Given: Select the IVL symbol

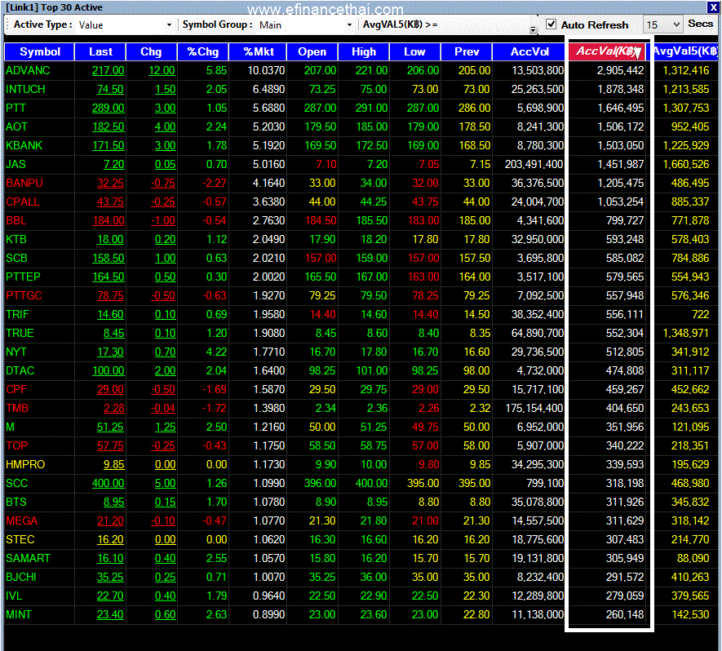Looking at the screenshot, I should click(14, 596).
